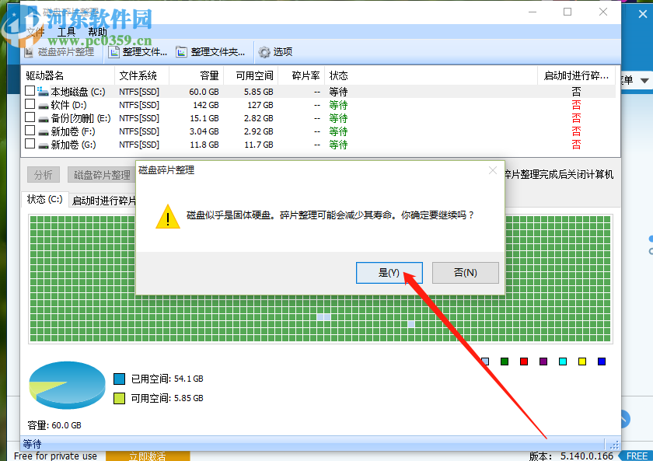Sort by 驱动器名 column header

click(x=68, y=75)
